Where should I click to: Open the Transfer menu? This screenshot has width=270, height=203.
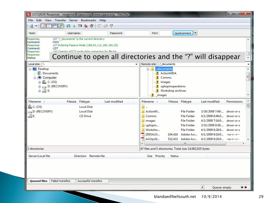click(x=60, y=20)
